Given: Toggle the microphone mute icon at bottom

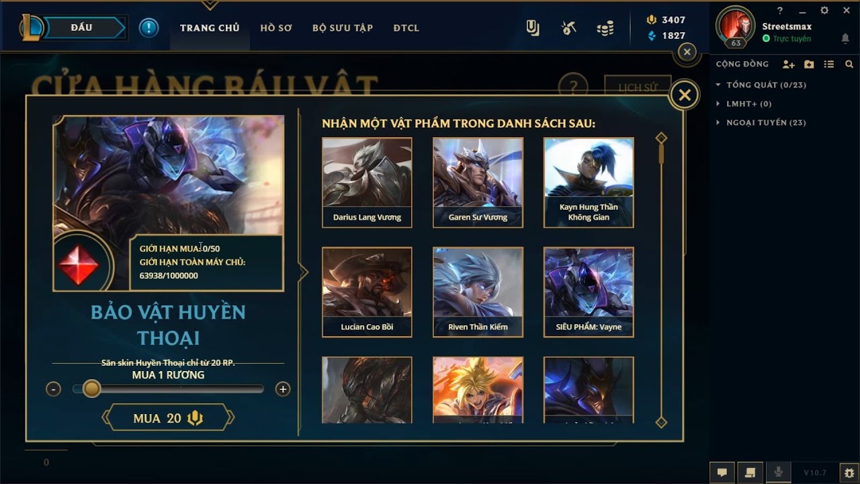Looking at the screenshot, I should (x=779, y=472).
